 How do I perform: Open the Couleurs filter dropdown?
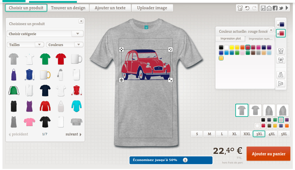coord(65,45)
